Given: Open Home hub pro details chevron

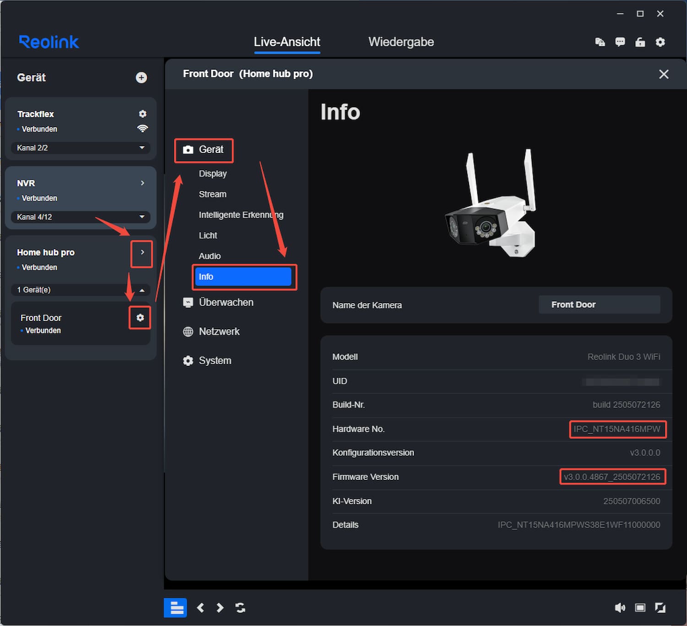Looking at the screenshot, I should 142,252.
